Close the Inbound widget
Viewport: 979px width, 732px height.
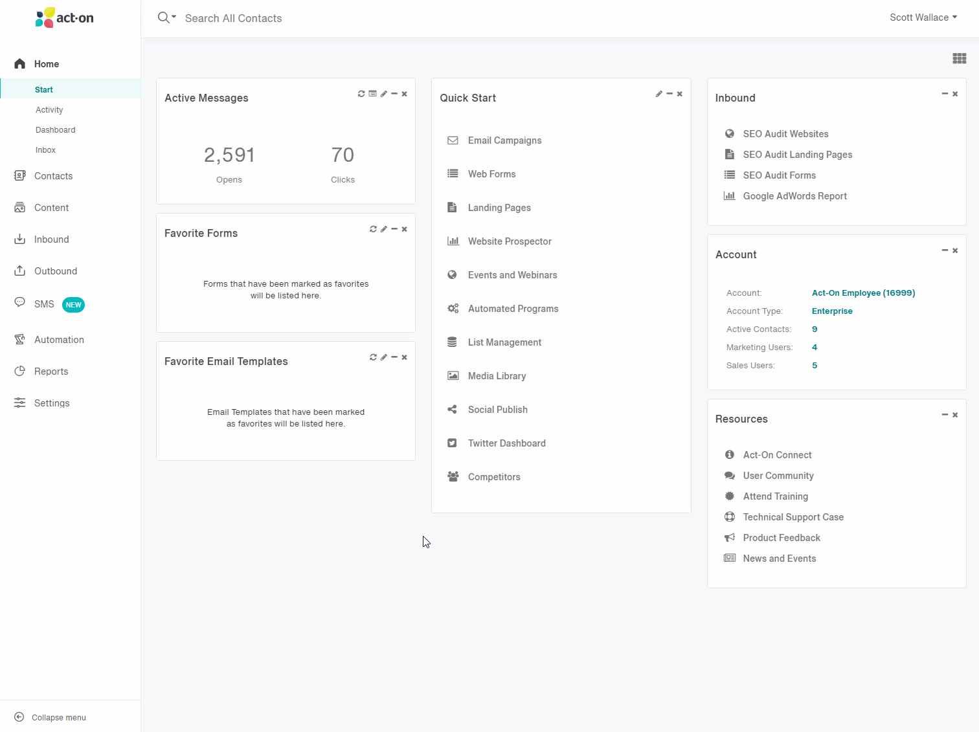(x=955, y=94)
